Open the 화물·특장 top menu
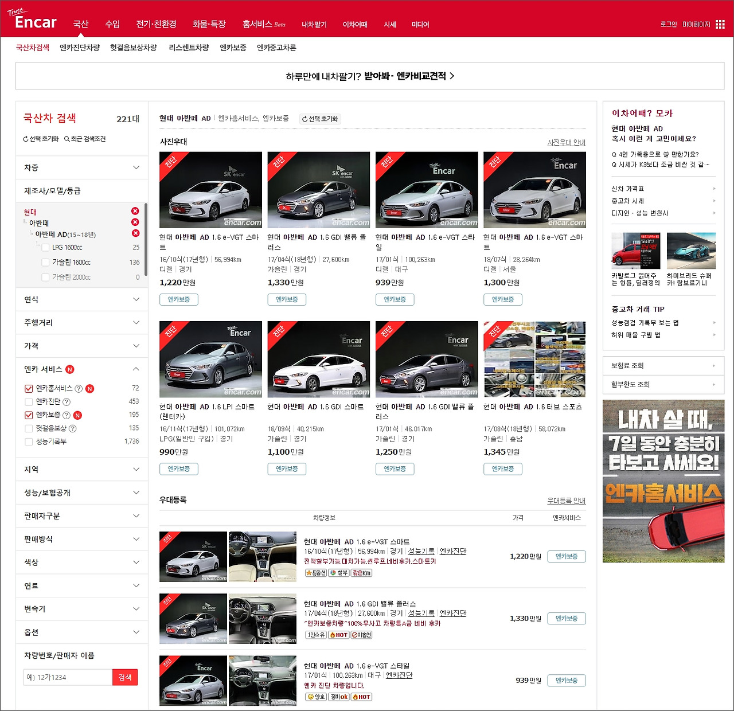The width and height of the screenshot is (734, 711). [x=209, y=24]
